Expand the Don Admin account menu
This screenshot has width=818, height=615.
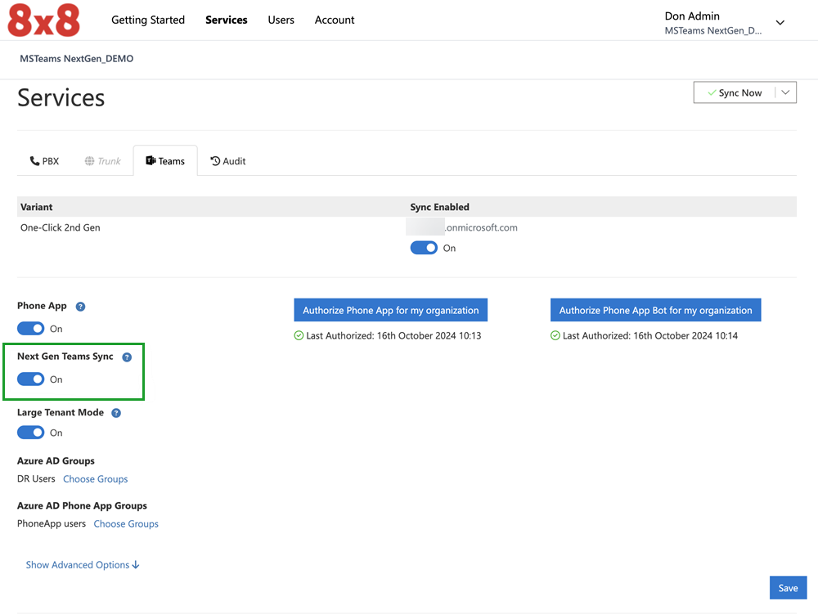780,23
